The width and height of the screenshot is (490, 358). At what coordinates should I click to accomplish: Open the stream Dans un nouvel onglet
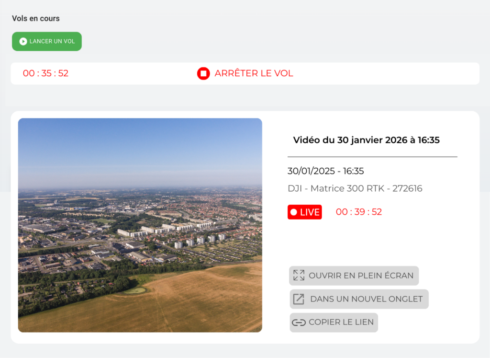tap(358, 299)
